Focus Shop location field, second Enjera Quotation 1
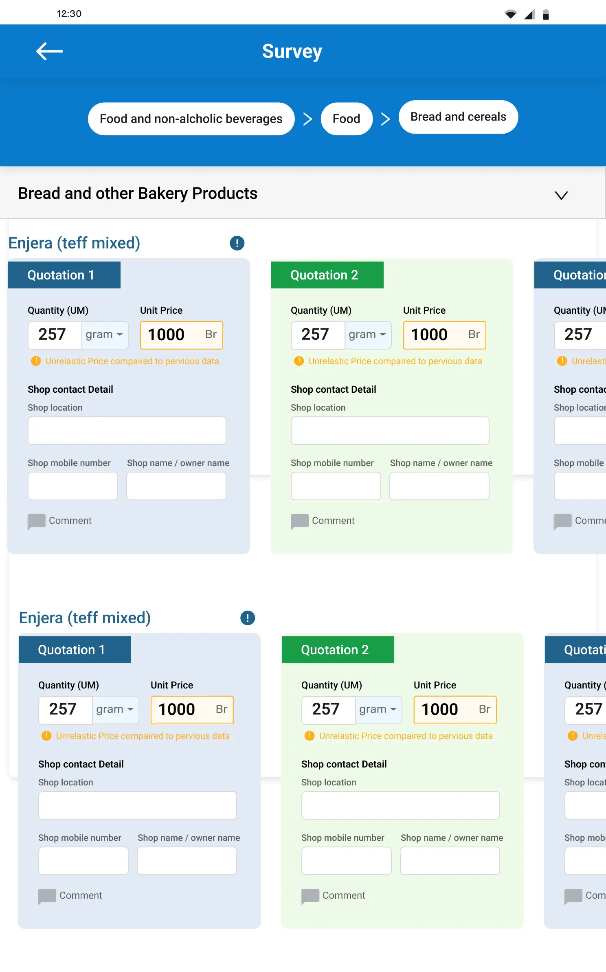606x972 pixels. pos(138,805)
